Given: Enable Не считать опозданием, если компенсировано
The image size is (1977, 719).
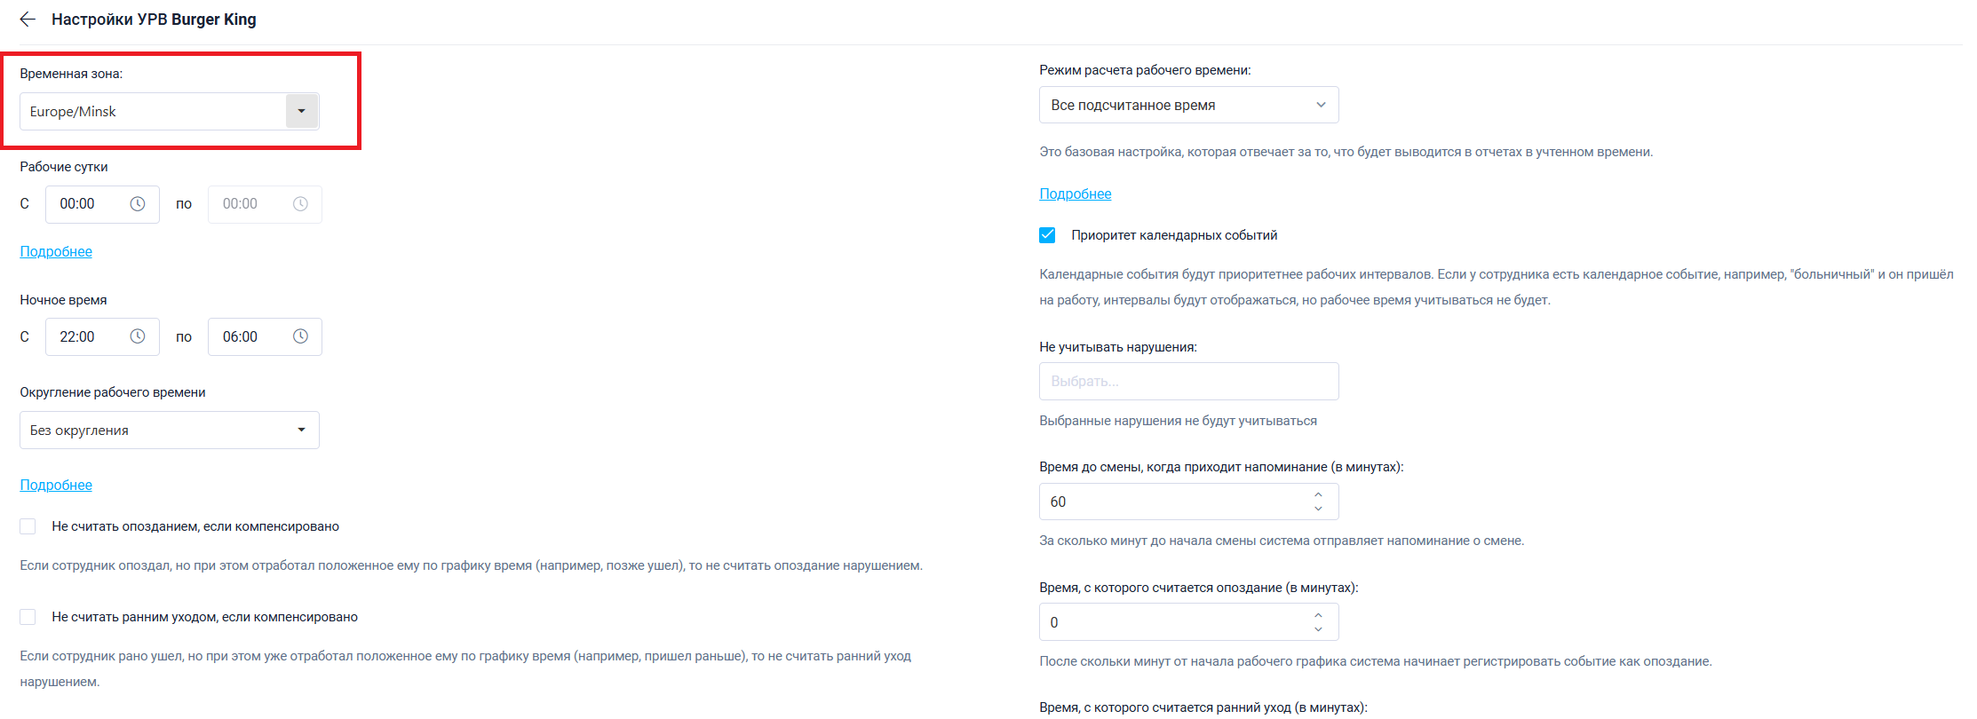Looking at the screenshot, I should (28, 526).
